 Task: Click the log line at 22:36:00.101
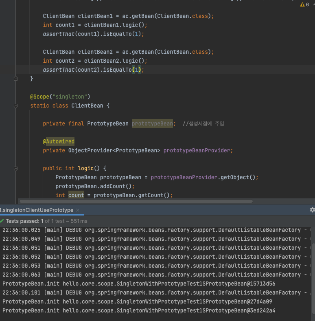coord(155,293)
